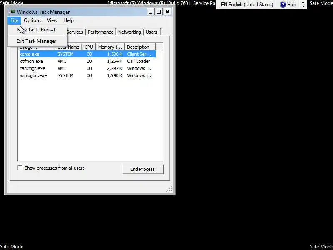Open the Help menu in Task Manager

(68, 20)
